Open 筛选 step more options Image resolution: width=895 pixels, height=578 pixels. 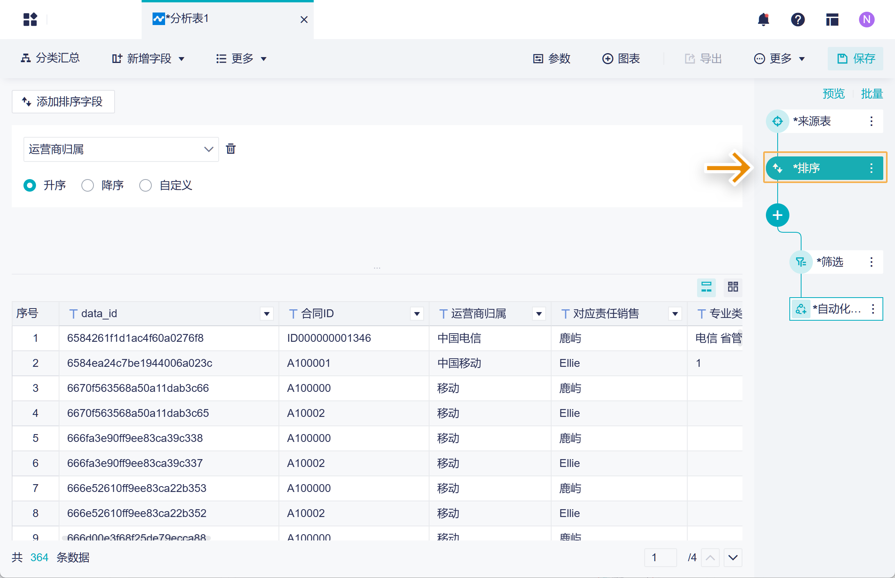click(x=872, y=262)
